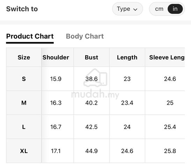Select the in unit option

(x=175, y=9)
